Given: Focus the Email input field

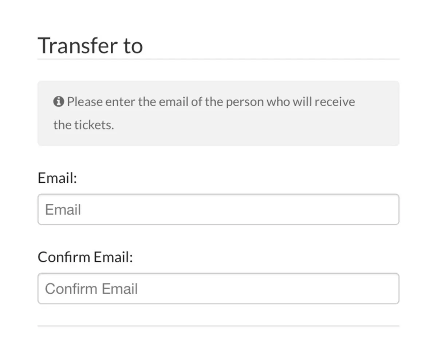Looking at the screenshot, I should [219, 209].
